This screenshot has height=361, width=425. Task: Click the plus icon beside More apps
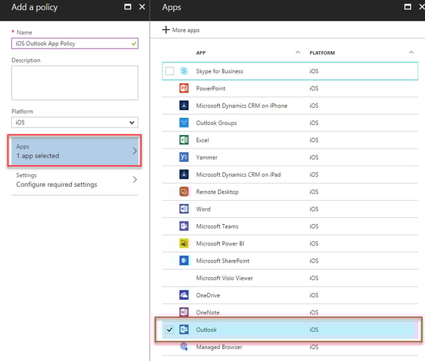coord(166,30)
